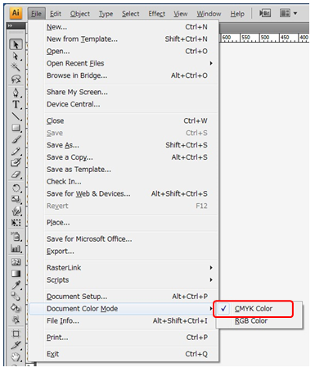The image size is (315, 372).
Task: Select the Rectangle tool
Action: coord(16,128)
